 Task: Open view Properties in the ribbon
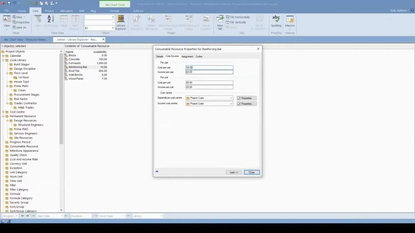[x=21, y=22]
